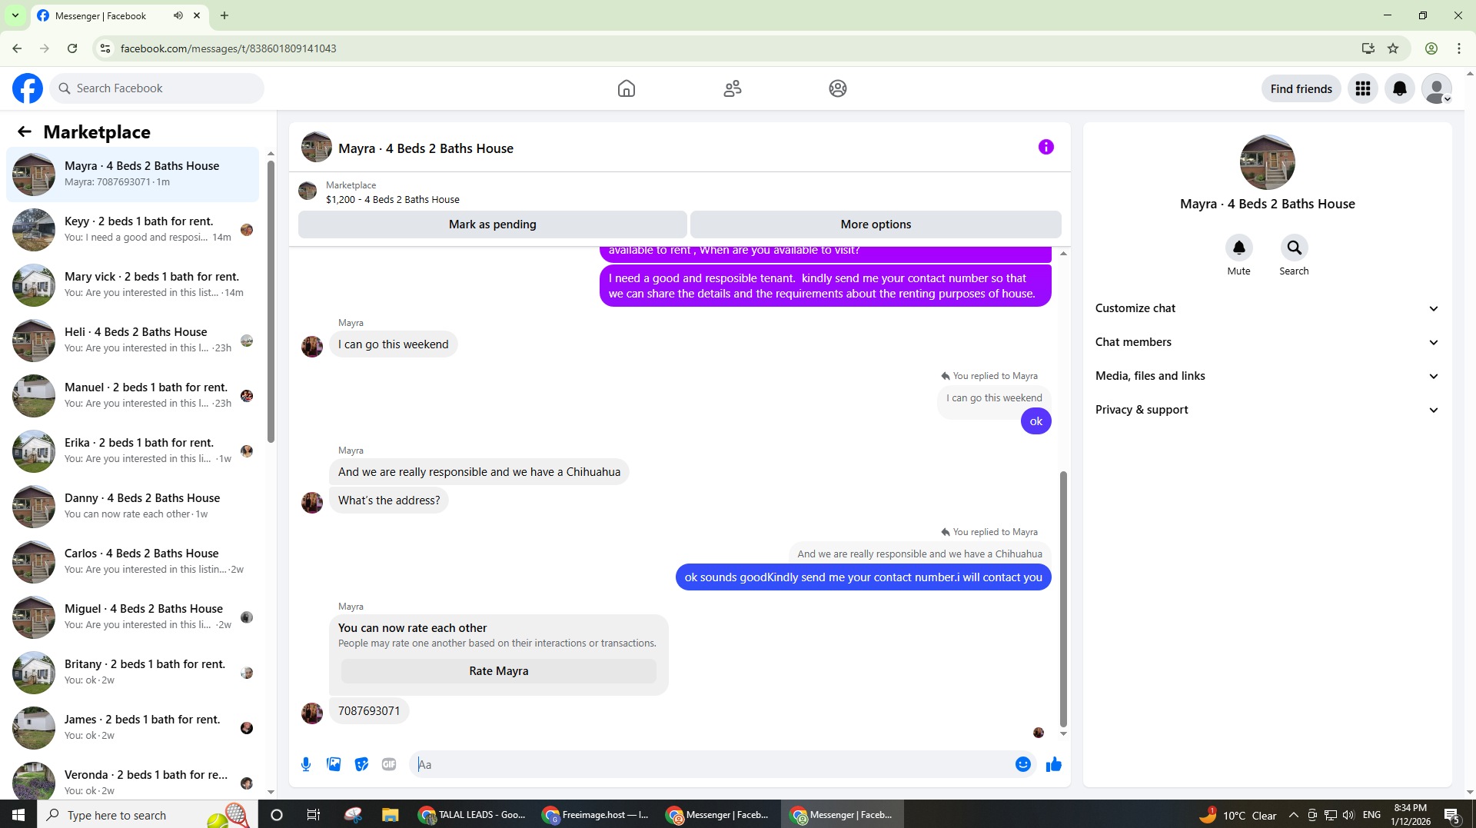The width and height of the screenshot is (1476, 828).
Task: Expand Customize chat section
Action: click(x=1267, y=308)
